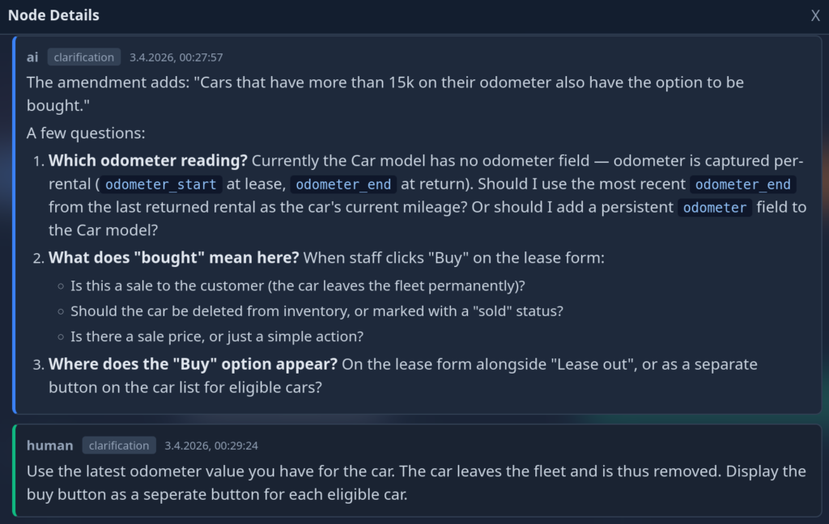Click the 'What does "bought" mean here?' heading
829x524 pixels.
pos(174,258)
